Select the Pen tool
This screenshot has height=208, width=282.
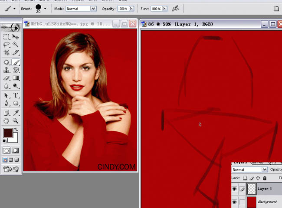[x=7, y=103]
